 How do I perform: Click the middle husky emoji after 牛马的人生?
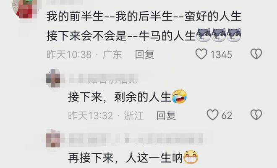(219, 35)
